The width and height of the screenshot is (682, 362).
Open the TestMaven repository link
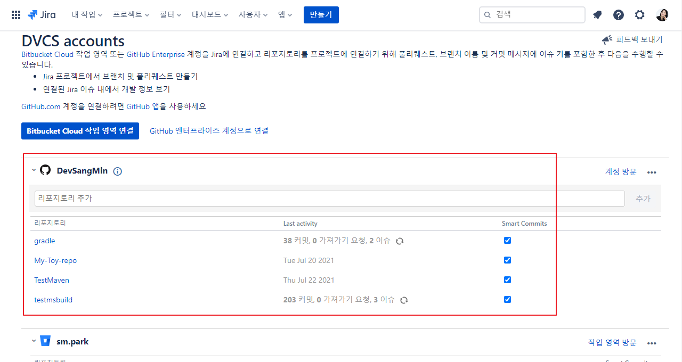(52, 281)
